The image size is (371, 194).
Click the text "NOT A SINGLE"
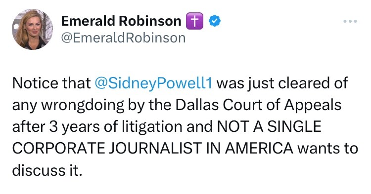[269, 126]
